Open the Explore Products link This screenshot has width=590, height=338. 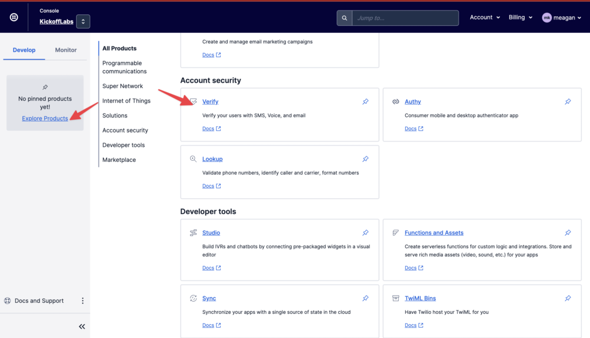(x=45, y=119)
